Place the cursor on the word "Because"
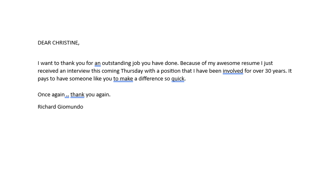 coord(190,63)
